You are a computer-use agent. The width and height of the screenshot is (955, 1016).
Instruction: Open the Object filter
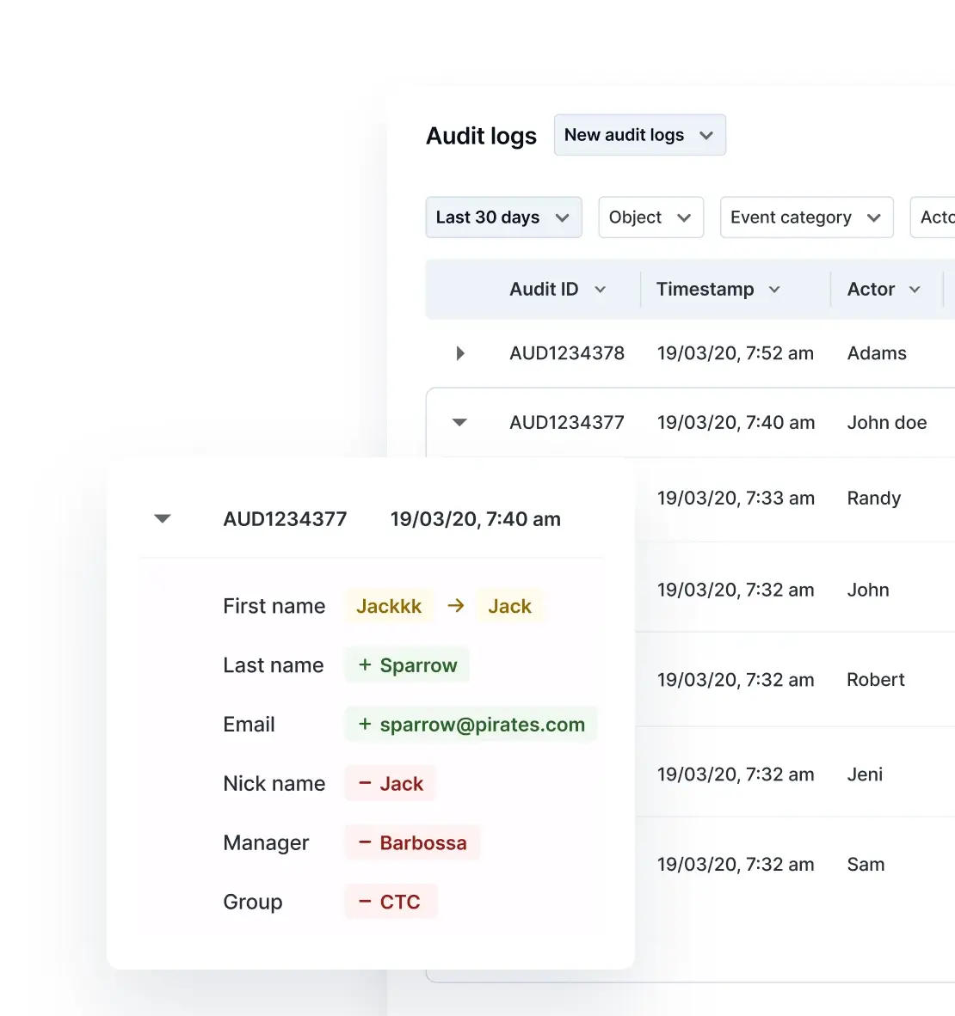pos(650,217)
